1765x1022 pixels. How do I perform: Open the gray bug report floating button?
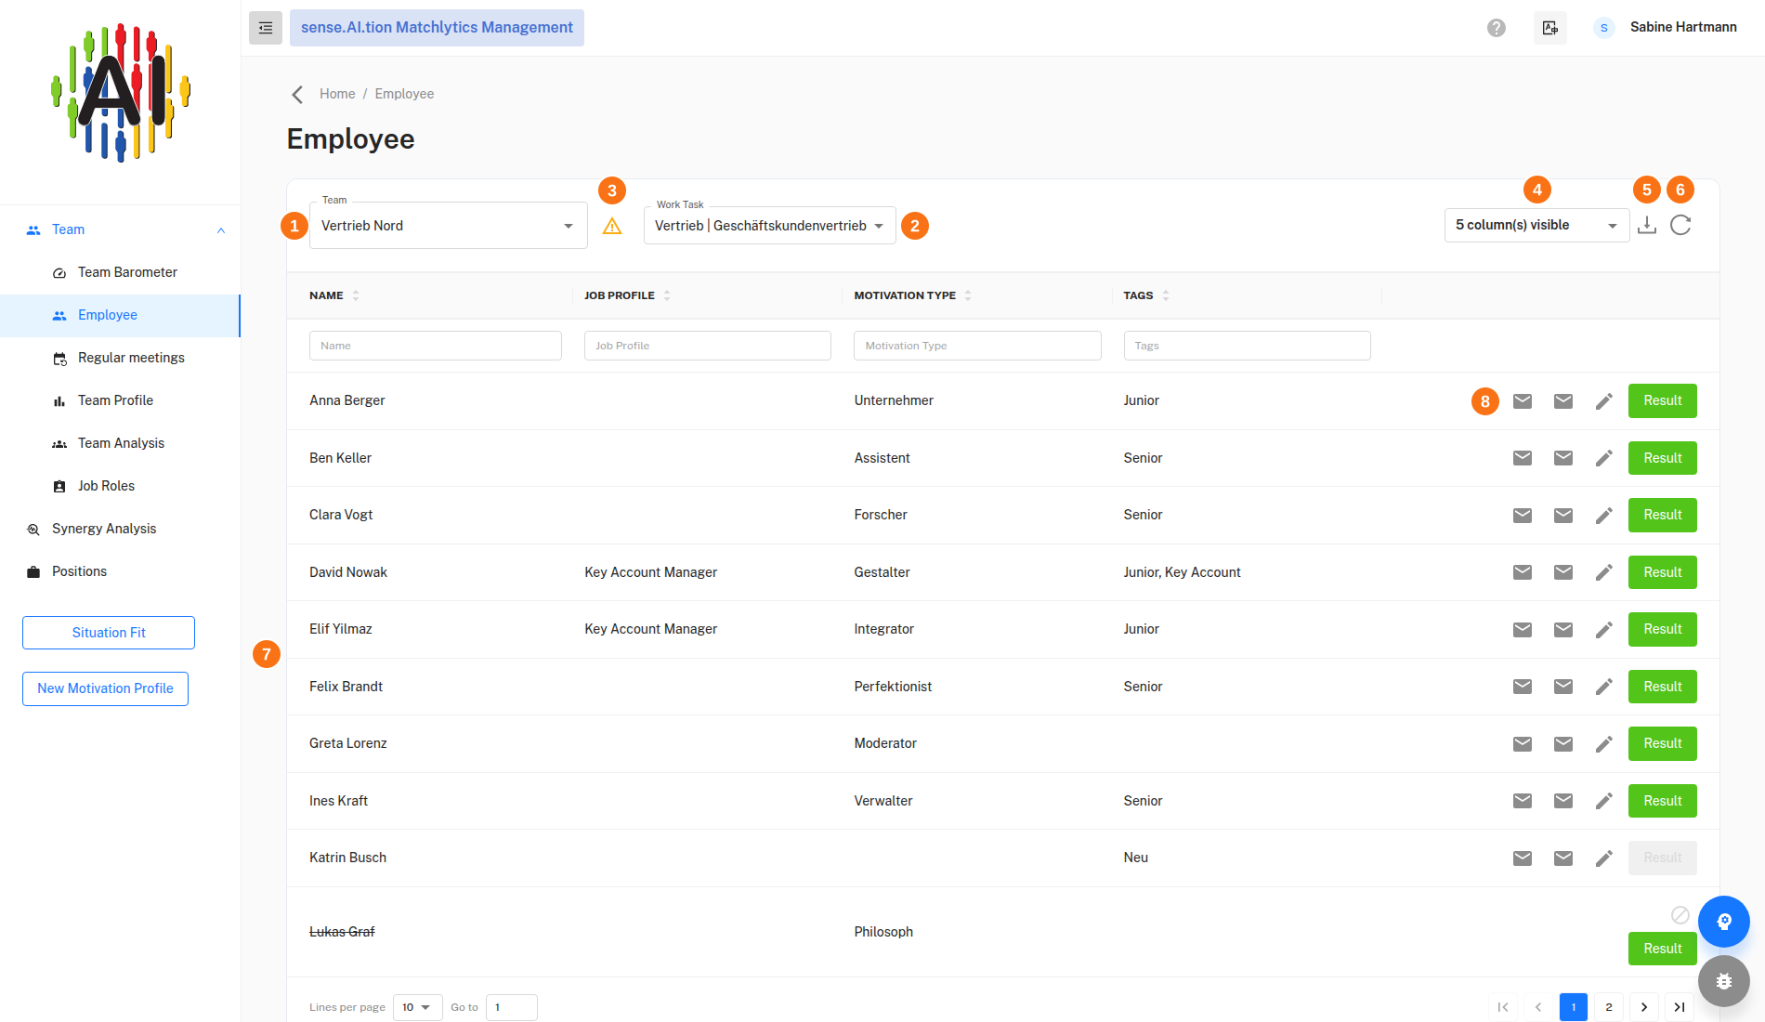click(x=1724, y=981)
